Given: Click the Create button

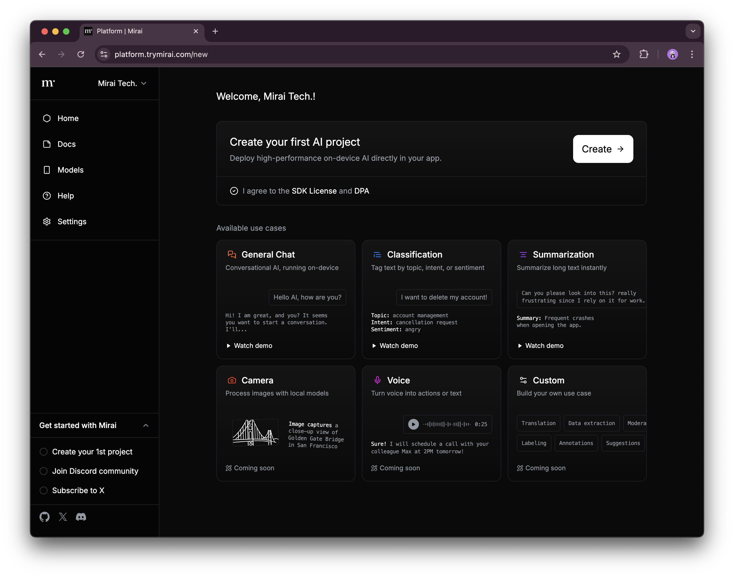Looking at the screenshot, I should point(603,149).
